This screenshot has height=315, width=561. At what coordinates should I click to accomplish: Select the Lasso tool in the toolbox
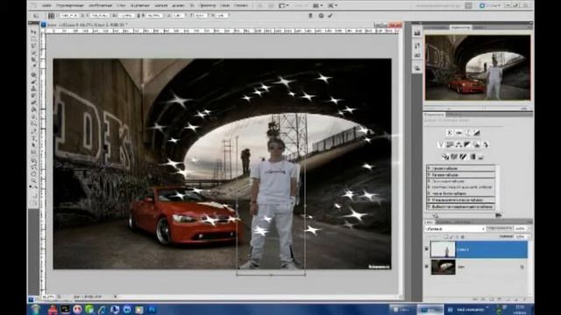click(x=34, y=45)
